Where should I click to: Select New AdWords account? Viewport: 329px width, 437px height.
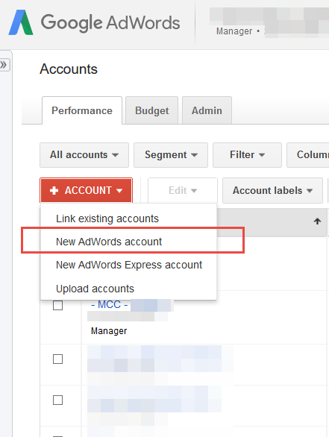pos(128,242)
